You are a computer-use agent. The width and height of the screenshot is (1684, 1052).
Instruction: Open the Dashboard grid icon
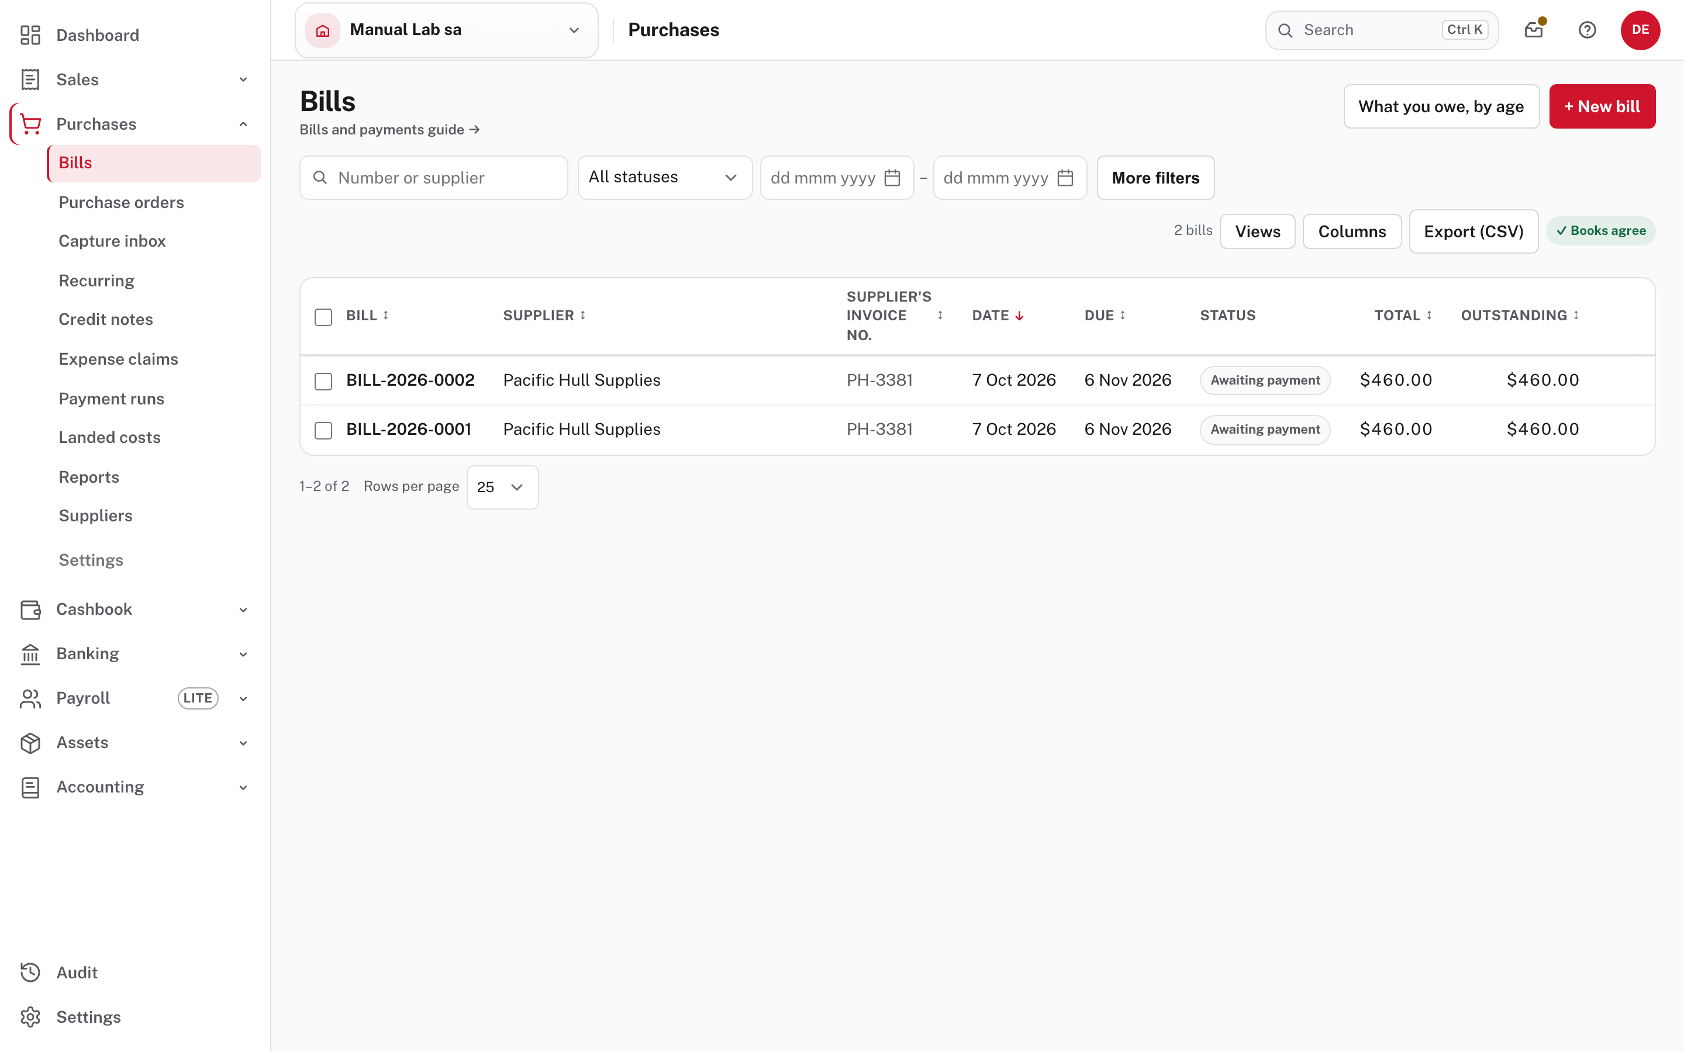(30, 35)
